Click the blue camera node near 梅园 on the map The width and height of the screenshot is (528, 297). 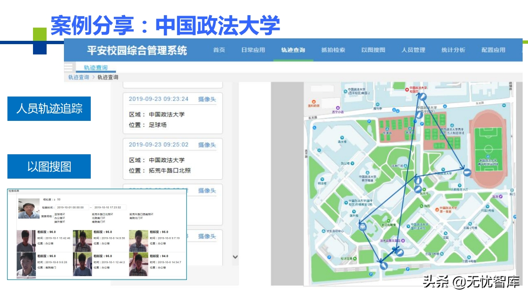click(x=417, y=189)
